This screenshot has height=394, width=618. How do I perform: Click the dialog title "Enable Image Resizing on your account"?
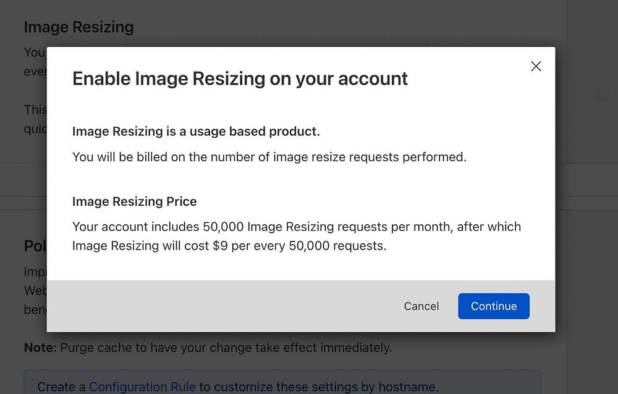pyautogui.click(x=240, y=78)
